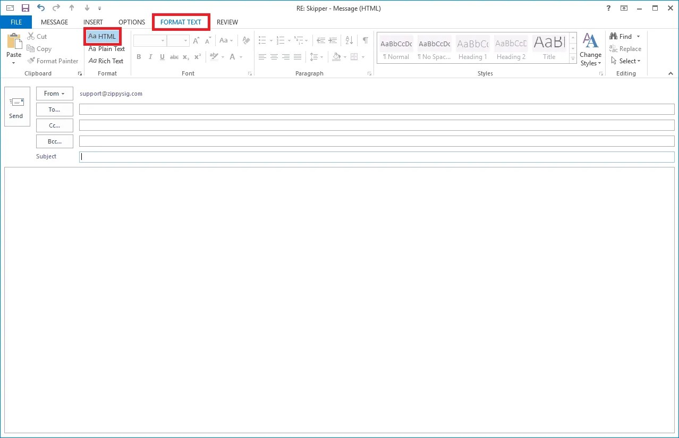Select the HTML message format
This screenshot has width=679, height=438.
coord(102,36)
